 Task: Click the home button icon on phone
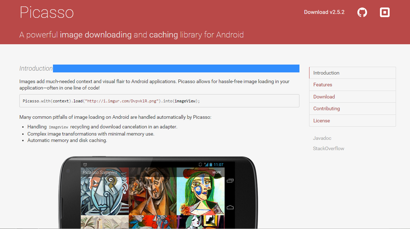(x=230, y=207)
